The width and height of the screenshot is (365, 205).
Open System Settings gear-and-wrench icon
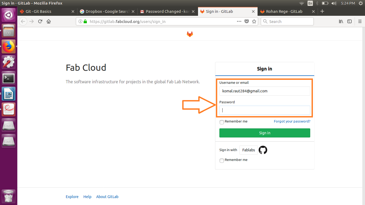coord(9,62)
